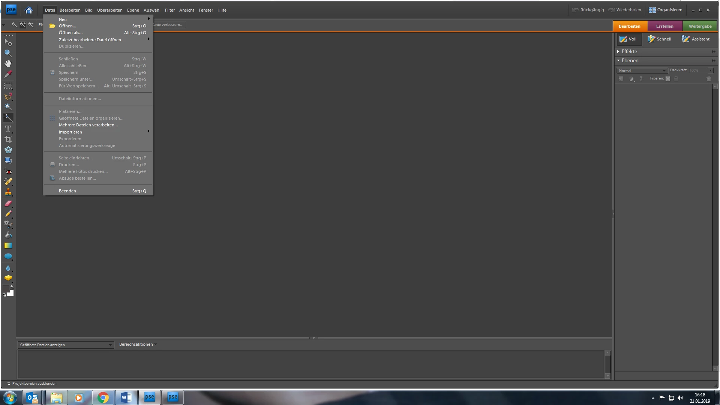Open Geöffnete Dateien anzeigen dropdown
The height and width of the screenshot is (405, 720).
coord(66,345)
